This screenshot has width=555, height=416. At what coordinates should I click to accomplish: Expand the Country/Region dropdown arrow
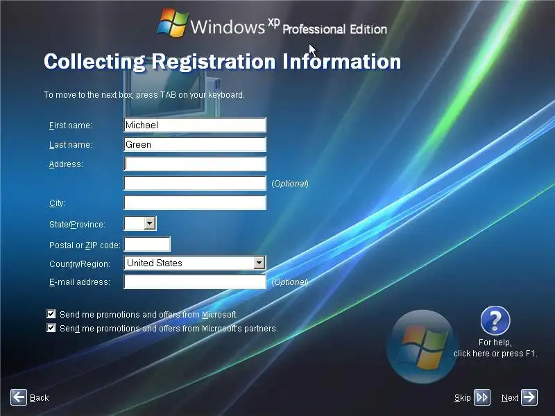[259, 263]
